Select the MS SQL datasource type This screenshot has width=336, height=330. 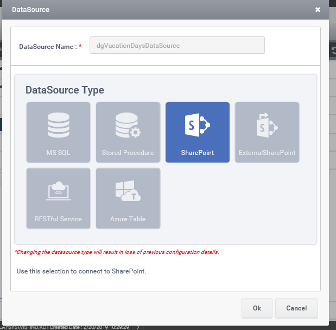(58, 132)
